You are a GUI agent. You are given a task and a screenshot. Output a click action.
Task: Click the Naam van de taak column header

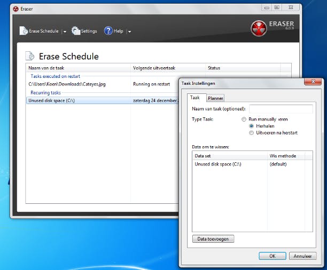coord(79,68)
